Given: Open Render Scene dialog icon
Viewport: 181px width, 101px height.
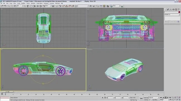Looking at the screenshot, I should point(111,6).
